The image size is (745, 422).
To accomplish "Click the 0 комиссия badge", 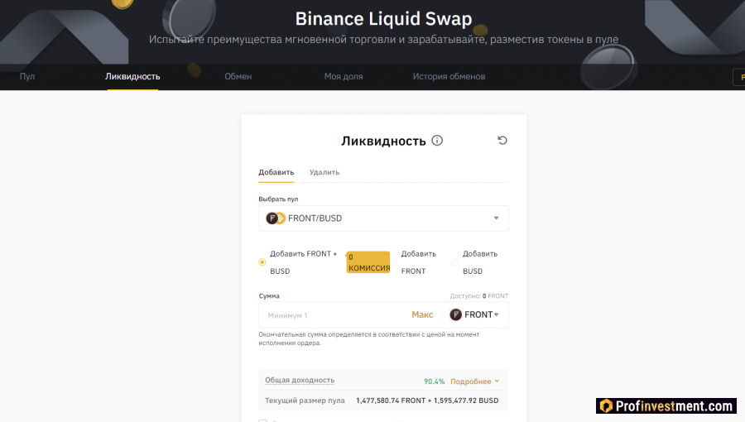I will coord(368,262).
